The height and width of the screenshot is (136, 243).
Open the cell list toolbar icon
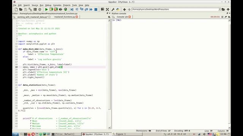[x=35, y=9]
